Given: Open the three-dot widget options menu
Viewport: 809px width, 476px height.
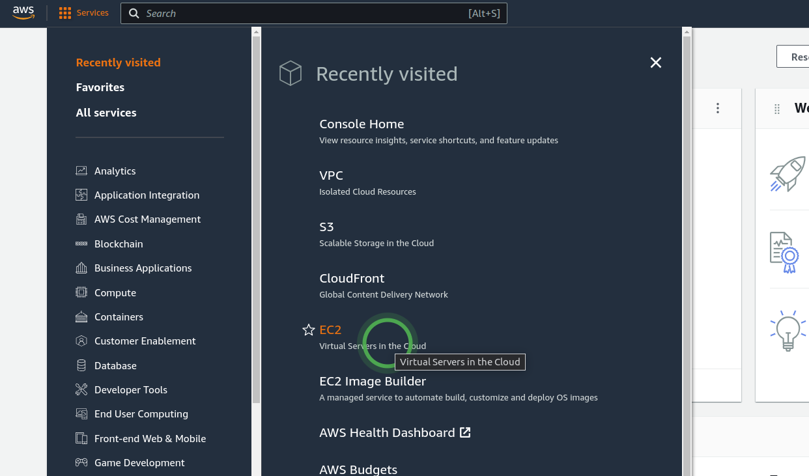Looking at the screenshot, I should pos(718,108).
